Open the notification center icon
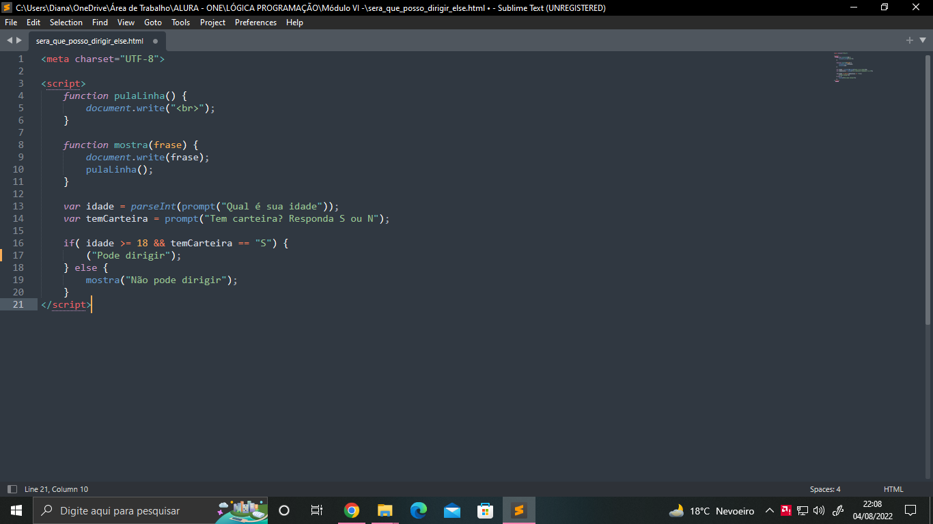 tap(910, 510)
